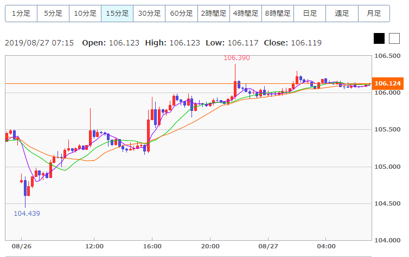409x257 pixels.
Task: Click the Low: 106.117 value
Action: 232,43
